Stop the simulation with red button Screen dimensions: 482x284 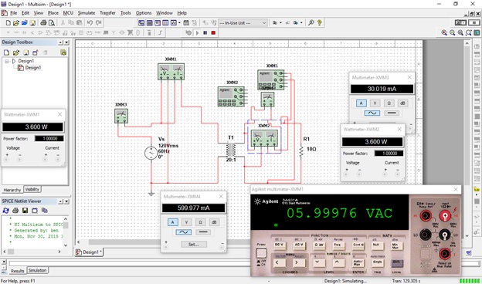pos(213,33)
